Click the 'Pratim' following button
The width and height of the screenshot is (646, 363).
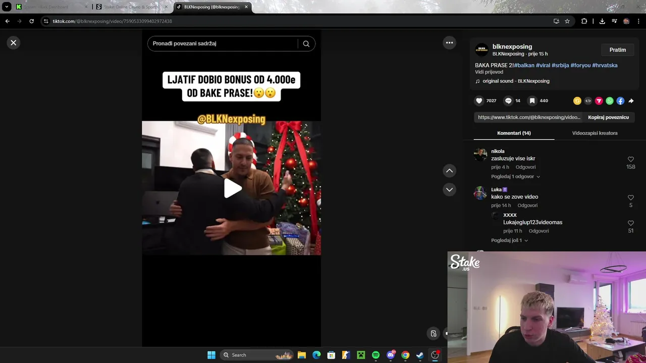617,50
